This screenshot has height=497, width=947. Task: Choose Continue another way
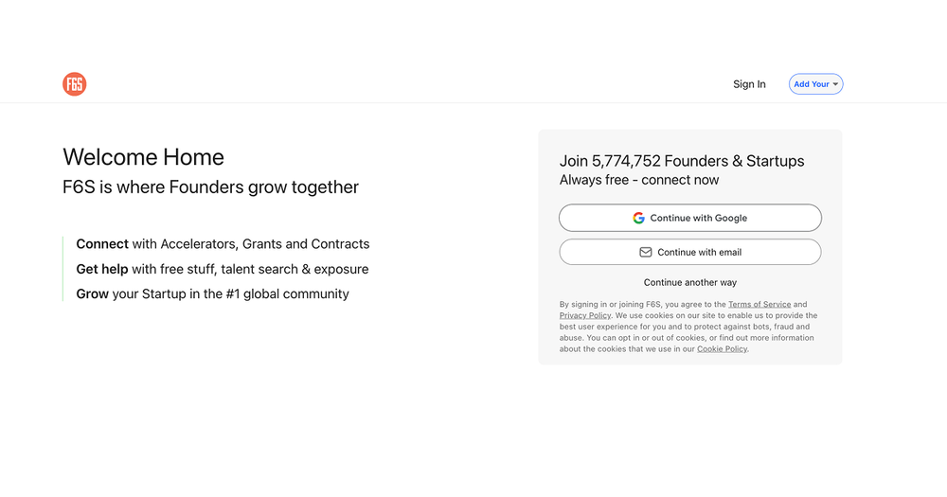690,282
